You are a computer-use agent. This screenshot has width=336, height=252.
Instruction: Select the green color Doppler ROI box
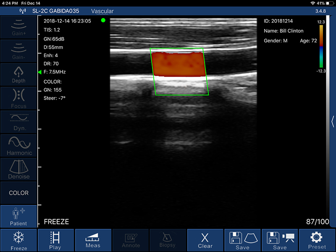[x=179, y=71]
